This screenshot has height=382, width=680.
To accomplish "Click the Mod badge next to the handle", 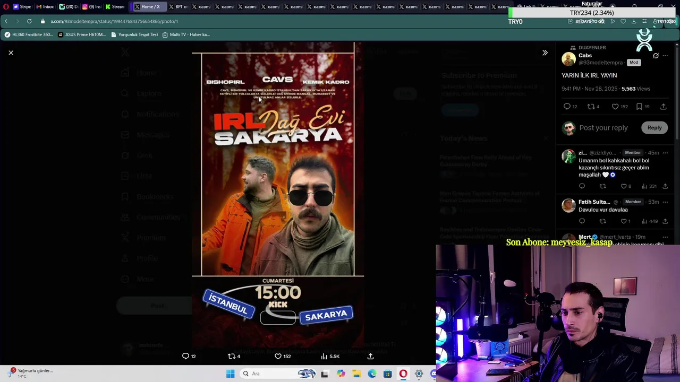I will (634, 63).
